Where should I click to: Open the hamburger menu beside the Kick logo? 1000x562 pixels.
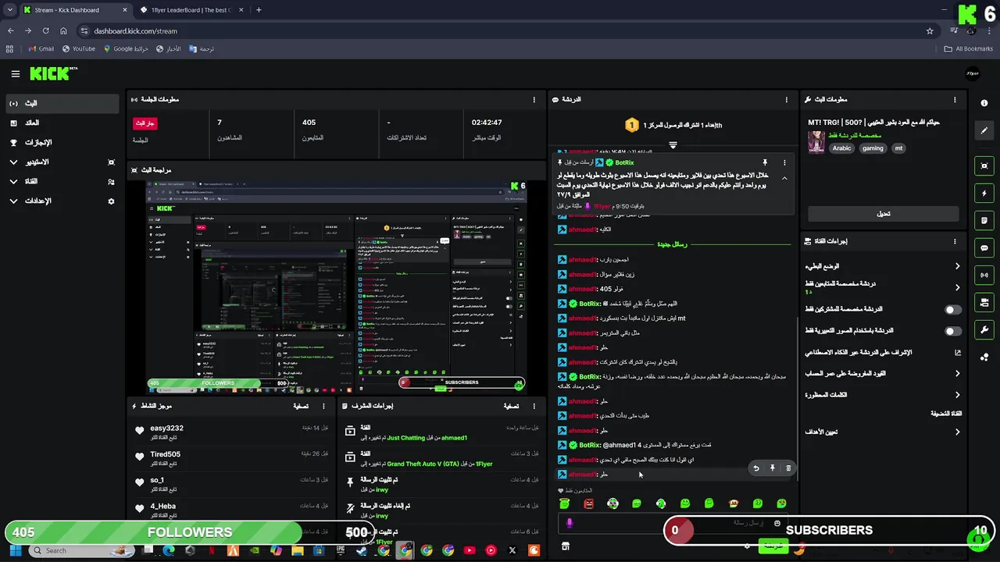pyautogui.click(x=15, y=74)
